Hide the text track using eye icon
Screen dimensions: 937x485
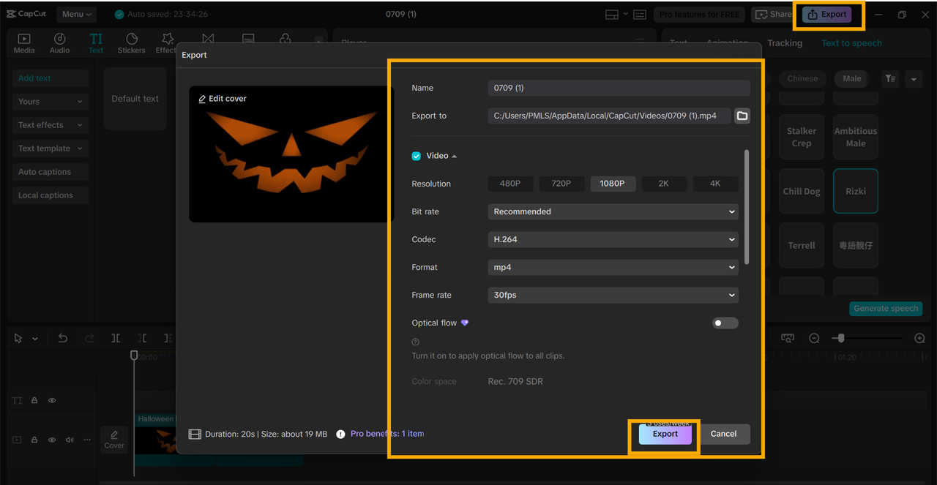(x=52, y=401)
